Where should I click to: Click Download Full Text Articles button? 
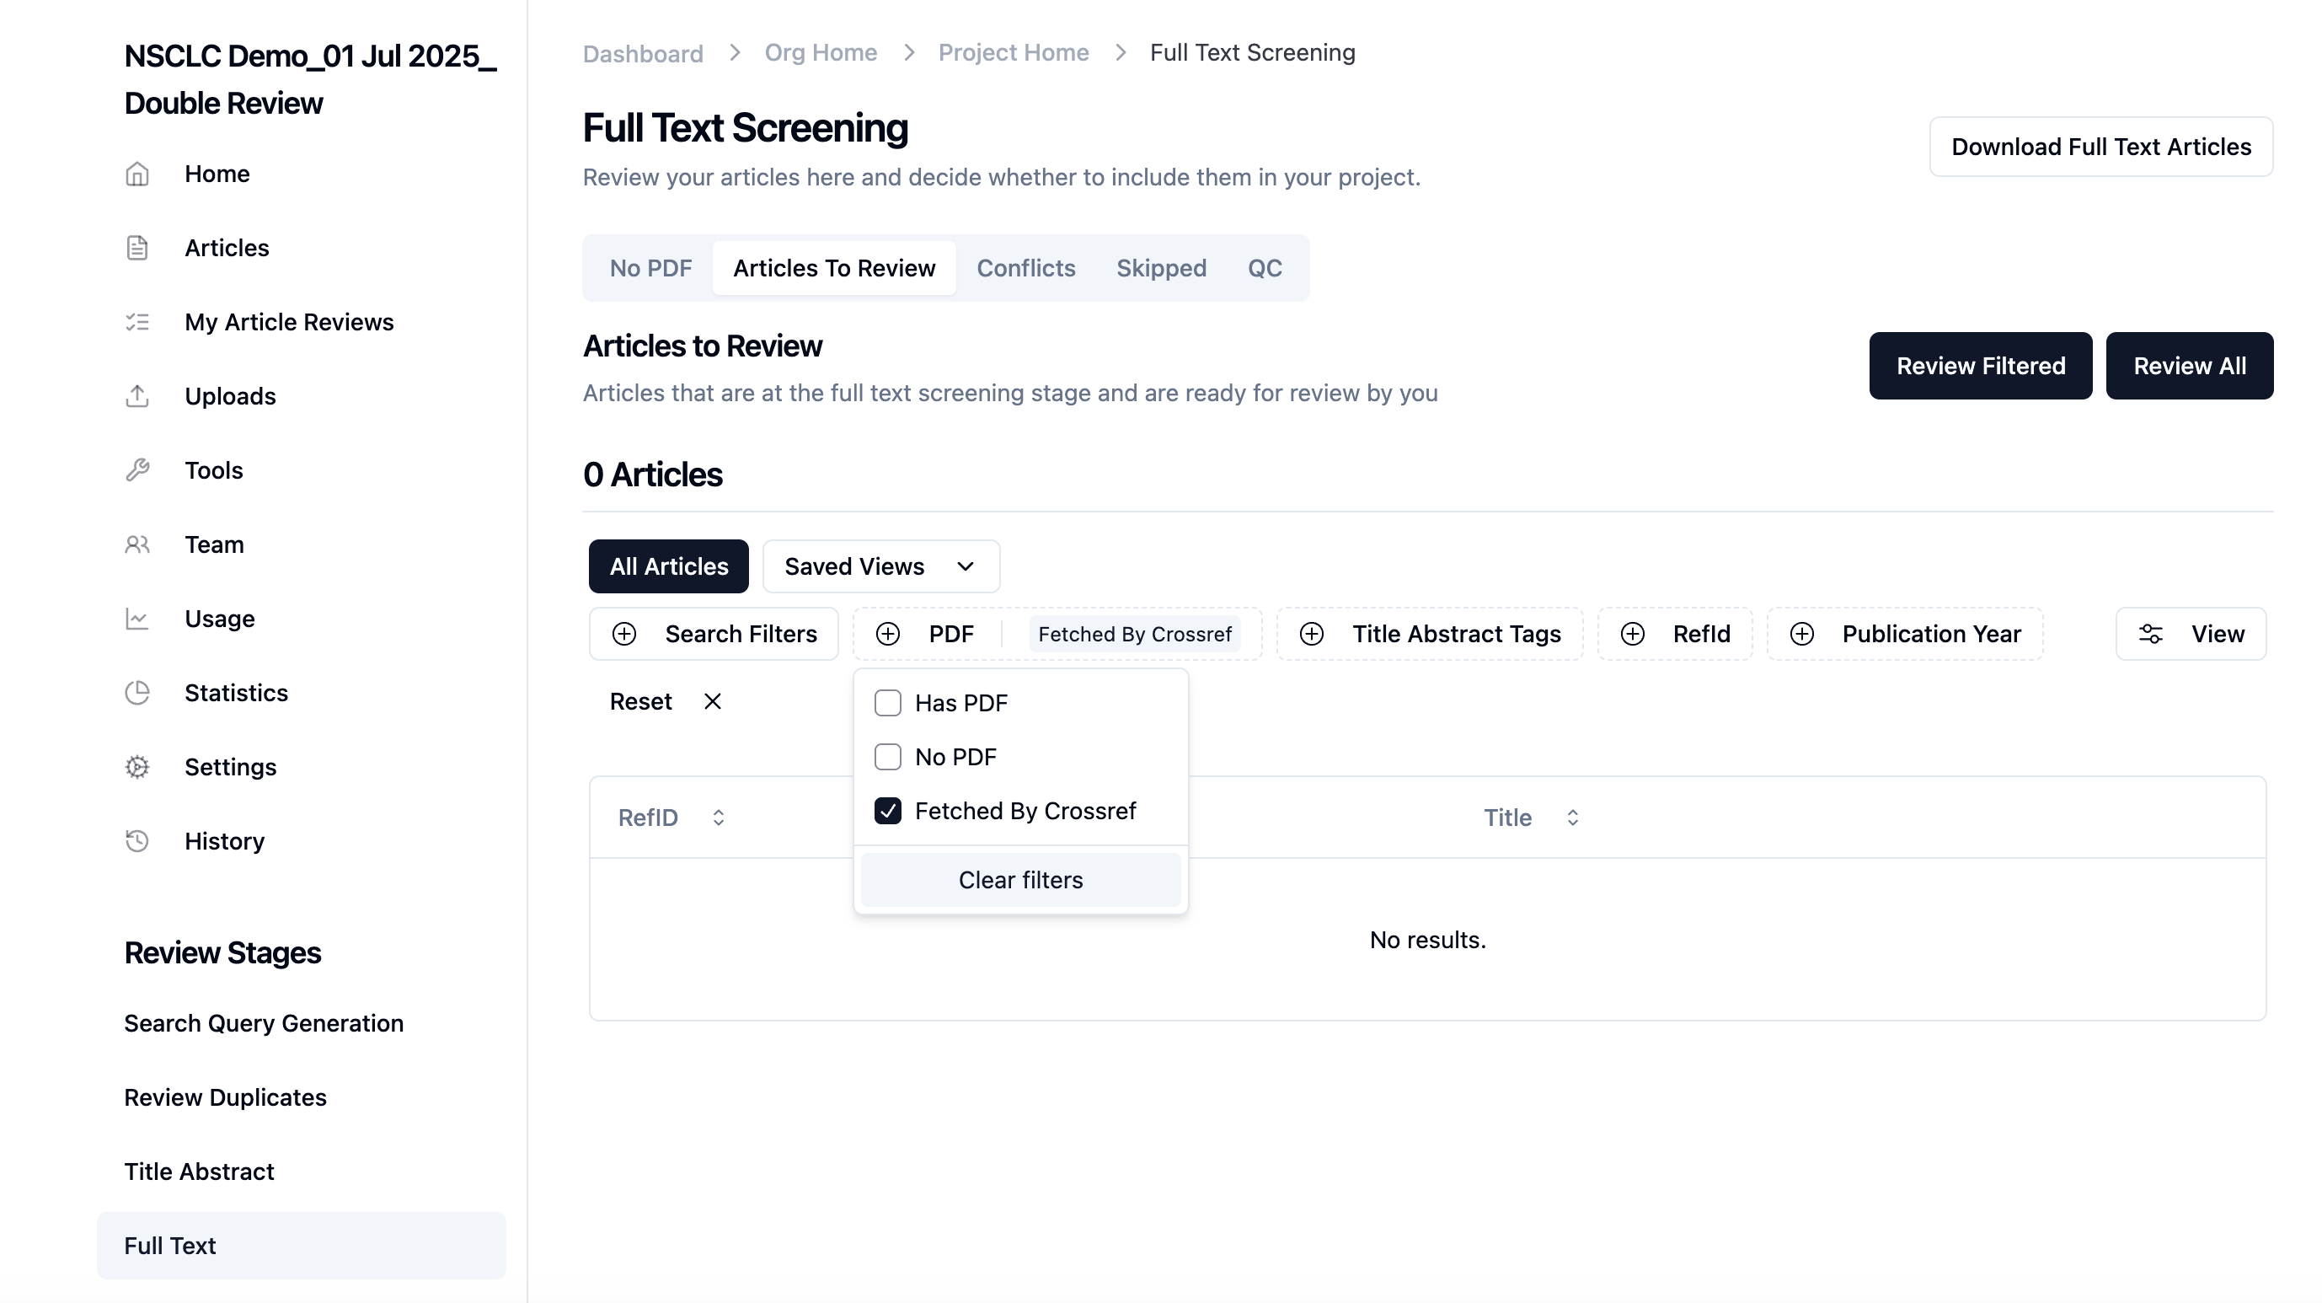click(x=2100, y=146)
